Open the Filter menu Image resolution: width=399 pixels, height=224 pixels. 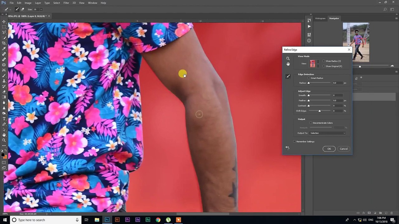[x=66, y=3]
